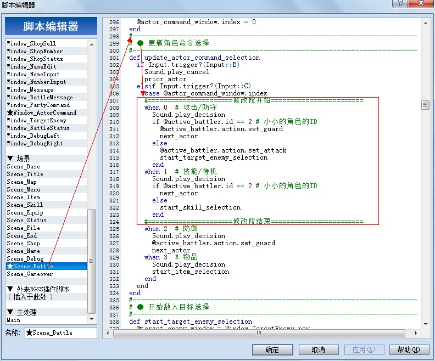
Task: Click code editor scroll-up arrow
Action: point(426,23)
